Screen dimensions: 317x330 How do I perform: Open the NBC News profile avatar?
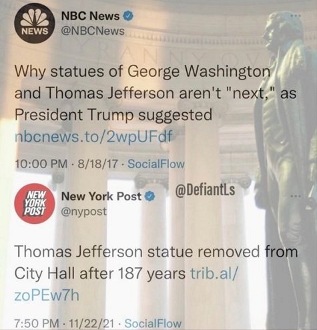point(35,23)
